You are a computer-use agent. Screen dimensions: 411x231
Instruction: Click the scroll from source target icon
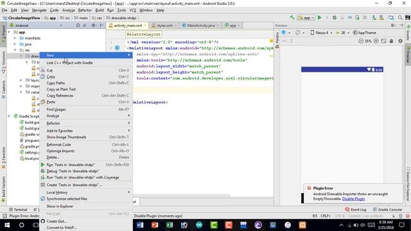click(x=78, y=26)
